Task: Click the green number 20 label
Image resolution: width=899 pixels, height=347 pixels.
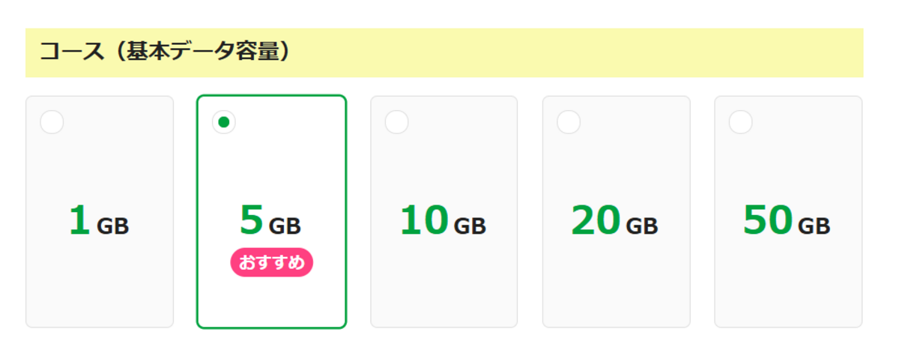Action: [596, 220]
